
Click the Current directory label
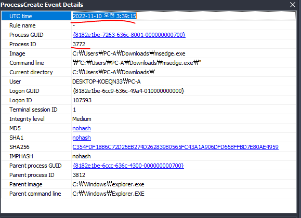[x=31, y=72]
